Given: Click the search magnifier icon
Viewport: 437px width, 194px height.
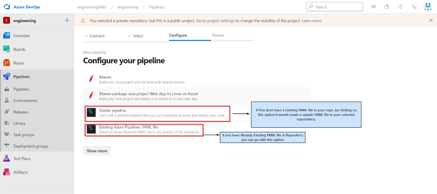Looking at the screenshot, I should (x=311, y=7).
